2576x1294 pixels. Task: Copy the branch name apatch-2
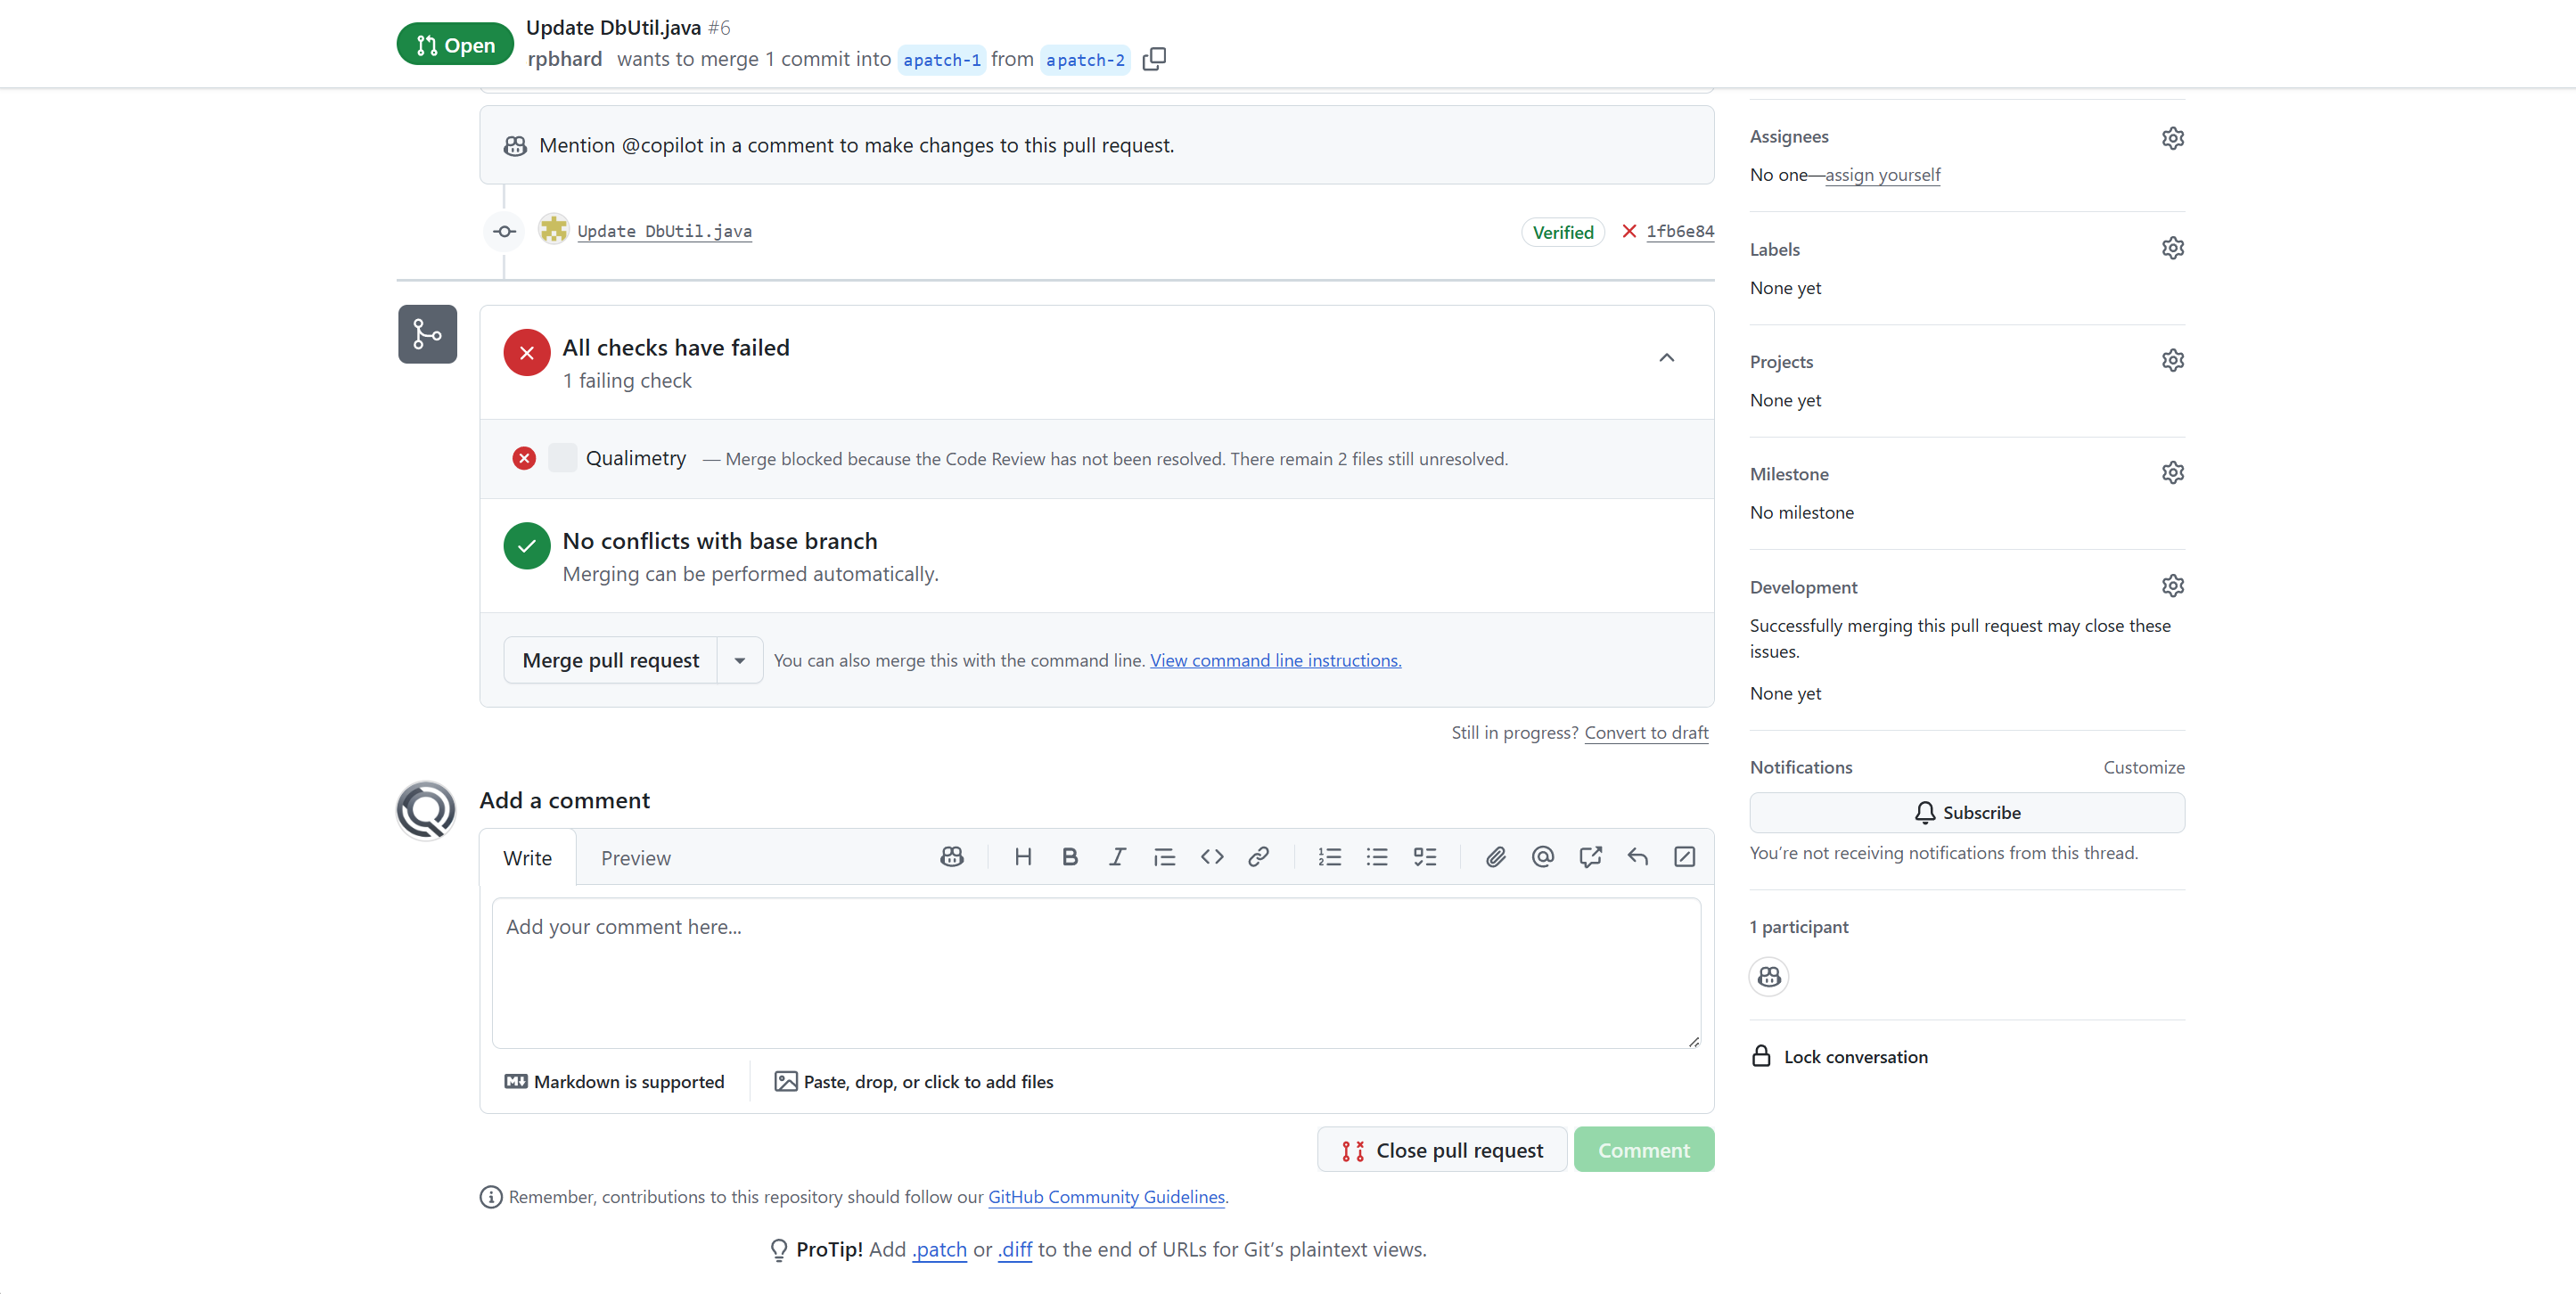1153,59
